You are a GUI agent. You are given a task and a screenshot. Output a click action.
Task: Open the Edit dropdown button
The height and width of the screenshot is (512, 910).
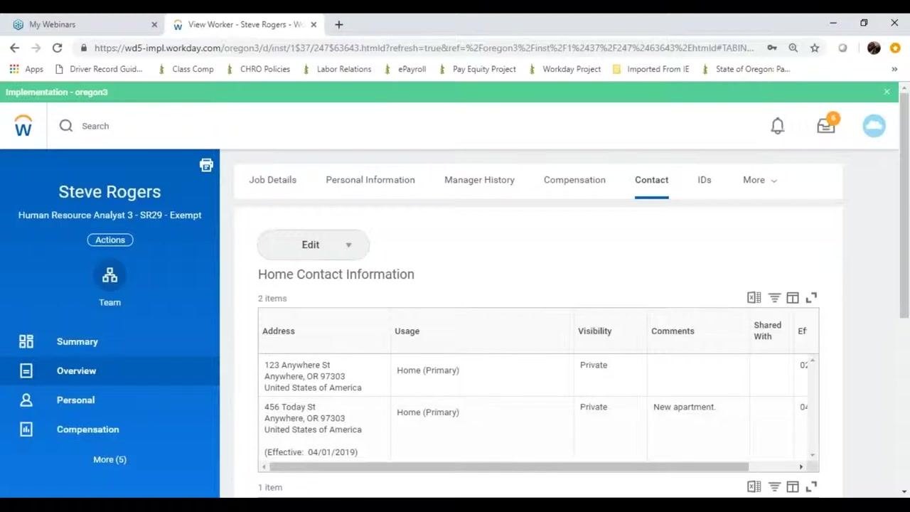[313, 245]
